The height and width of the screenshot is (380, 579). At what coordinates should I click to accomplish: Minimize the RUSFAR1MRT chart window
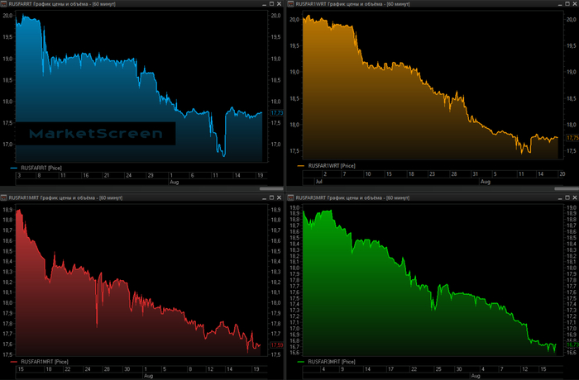[263, 198]
